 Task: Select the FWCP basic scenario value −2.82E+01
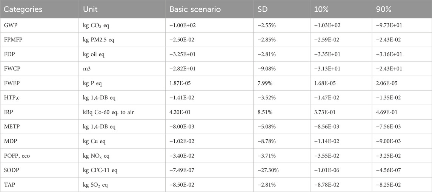186,69
